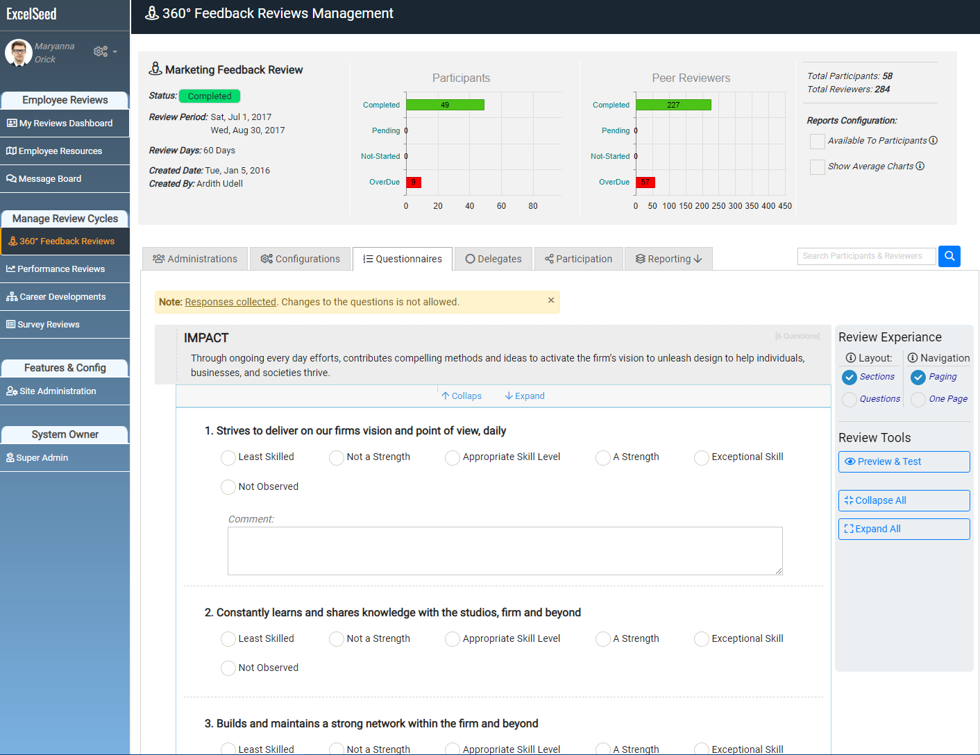Click the Preview & Test button
Image resolution: width=980 pixels, height=755 pixels.
(x=904, y=461)
